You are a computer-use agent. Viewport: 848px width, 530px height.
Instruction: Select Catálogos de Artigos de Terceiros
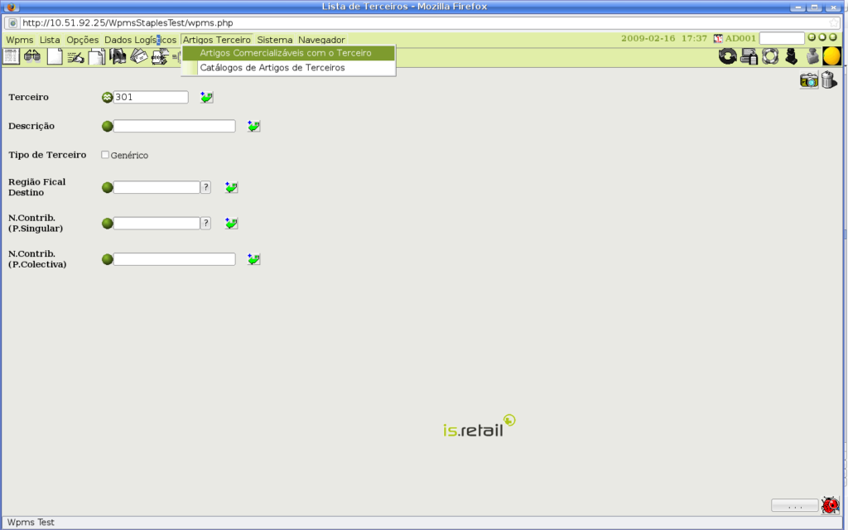pyautogui.click(x=288, y=68)
